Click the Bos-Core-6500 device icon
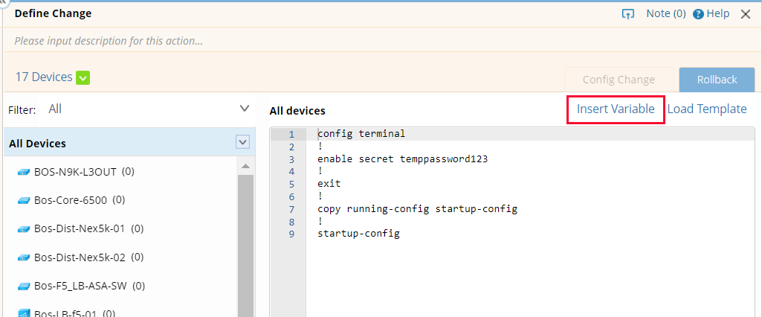762x317 pixels. click(24, 200)
